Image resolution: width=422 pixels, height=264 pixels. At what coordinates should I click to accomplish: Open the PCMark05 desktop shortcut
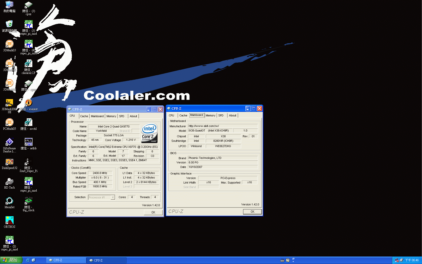(9, 124)
